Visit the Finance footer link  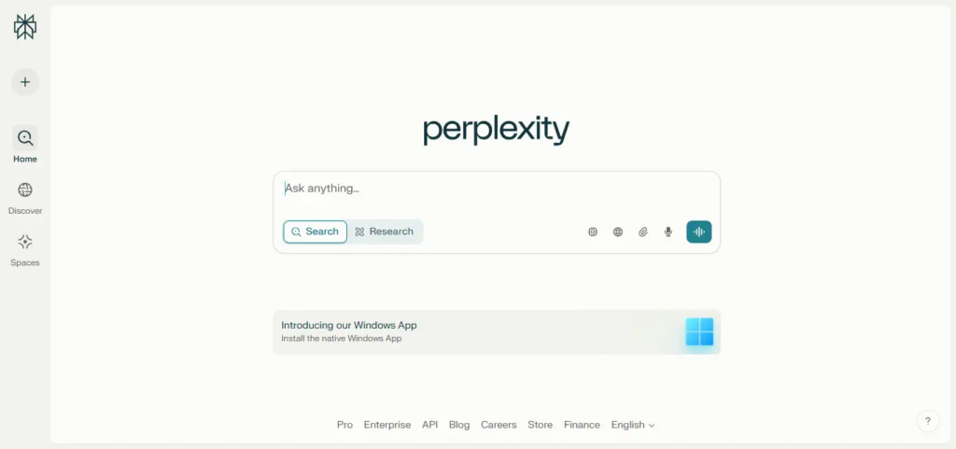pos(582,425)
